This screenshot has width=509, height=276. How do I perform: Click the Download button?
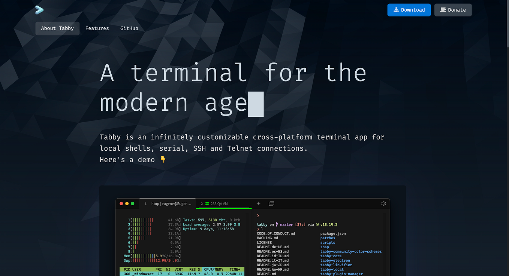(x=409, y=10)
